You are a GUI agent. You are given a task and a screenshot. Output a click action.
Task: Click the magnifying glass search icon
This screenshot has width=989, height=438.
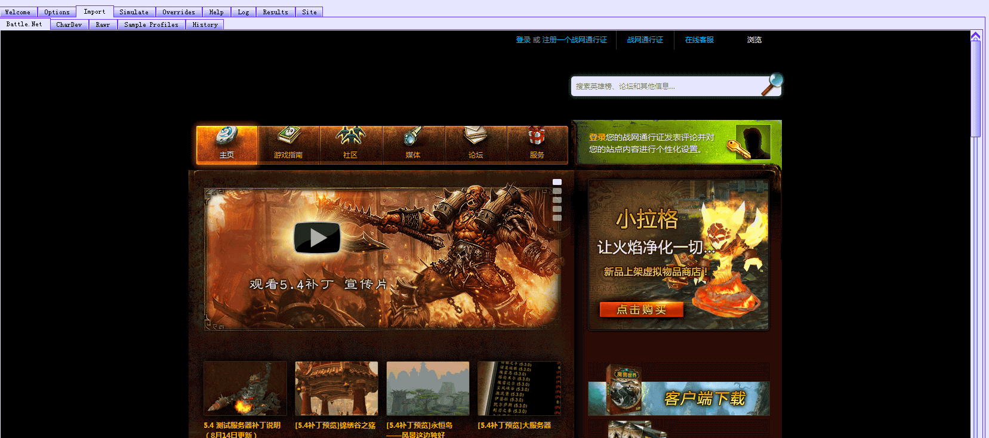(x=772, y=84)
